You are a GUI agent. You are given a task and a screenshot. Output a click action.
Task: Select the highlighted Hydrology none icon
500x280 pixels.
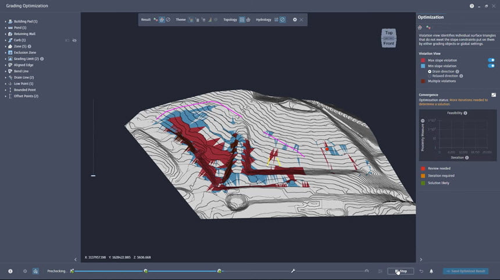pyautogui.click(x=282, y=20)
